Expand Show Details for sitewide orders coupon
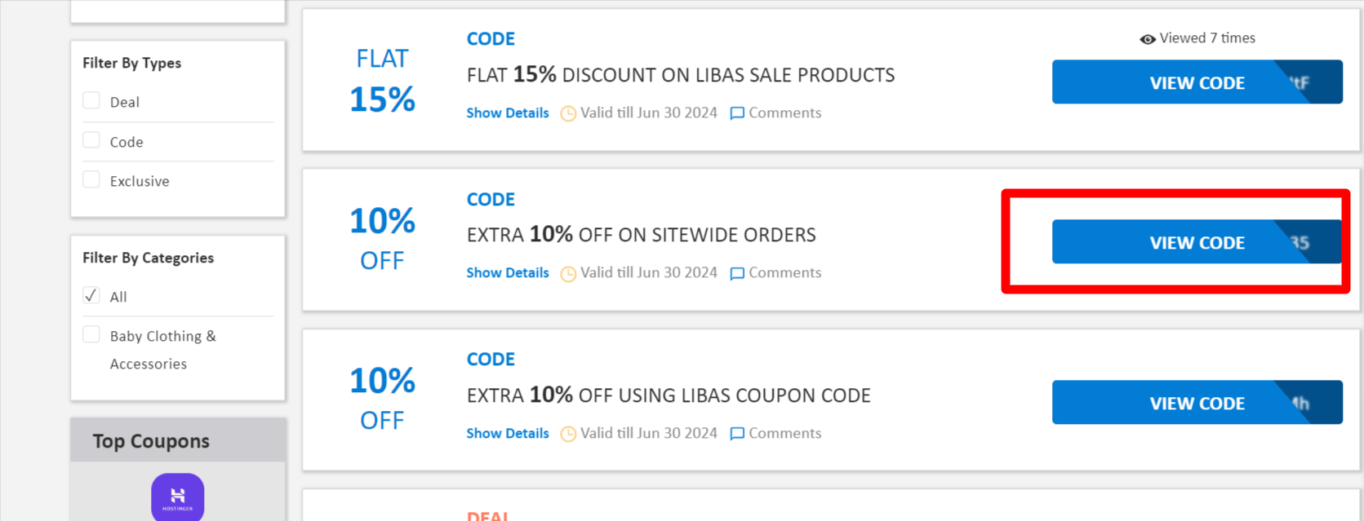This screenshot has height=521, width=1364. pyautogui.click(x=507, y=273)
